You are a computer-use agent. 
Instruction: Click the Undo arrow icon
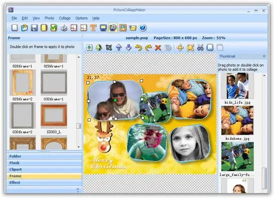[138, 47]
